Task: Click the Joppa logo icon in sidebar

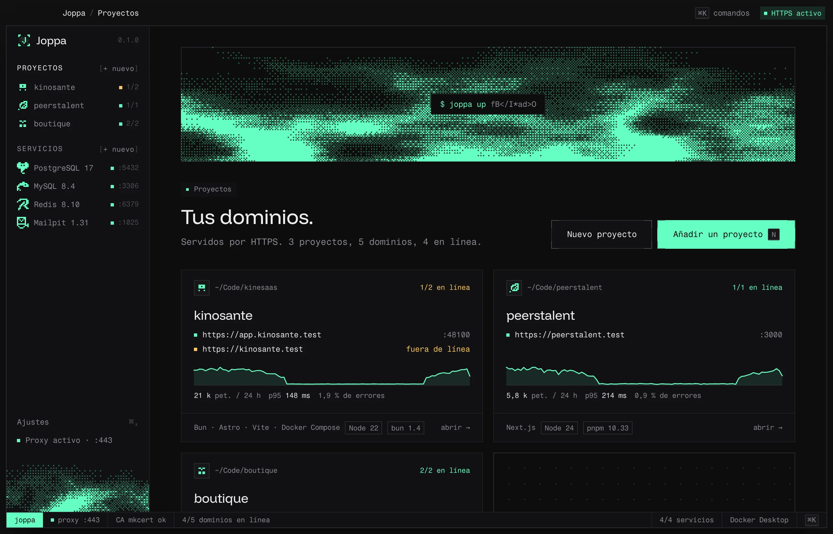Action: [x=24, y=41]
